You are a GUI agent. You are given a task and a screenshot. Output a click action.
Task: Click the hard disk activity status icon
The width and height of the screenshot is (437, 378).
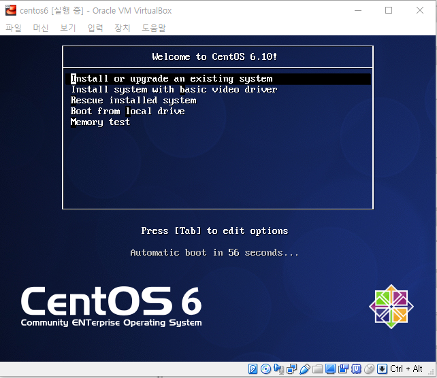click(x=253, y=368)
